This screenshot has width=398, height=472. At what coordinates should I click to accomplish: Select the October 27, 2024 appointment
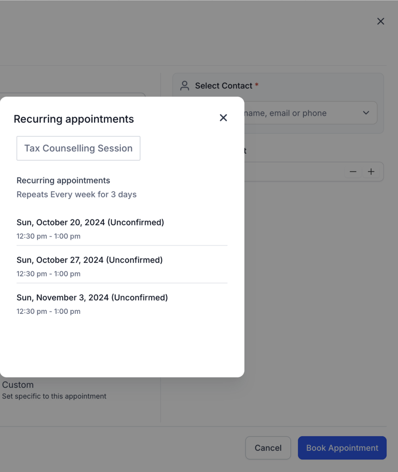(x=122, y=266)
